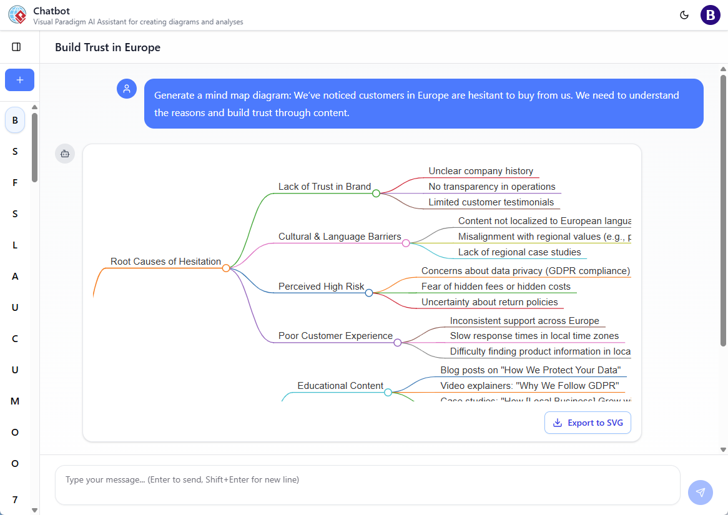This screenshot has height=515, width=728.
Task: Open the first chat labeled B in sidebar
Action: (x=14, y=120)
